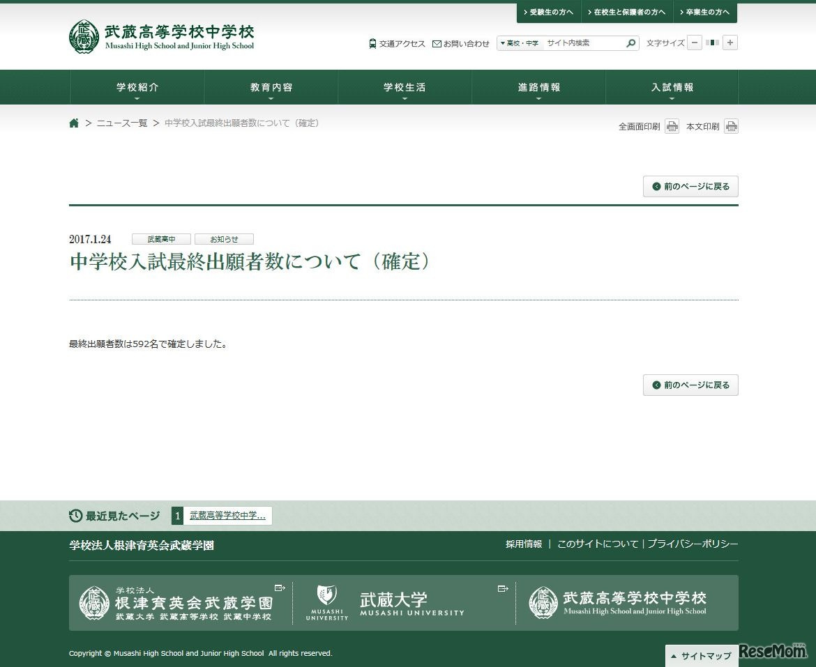Screen dimensions: 816x667
Task: Click the body-text print printer icon
Action: (x=731, y=127)
